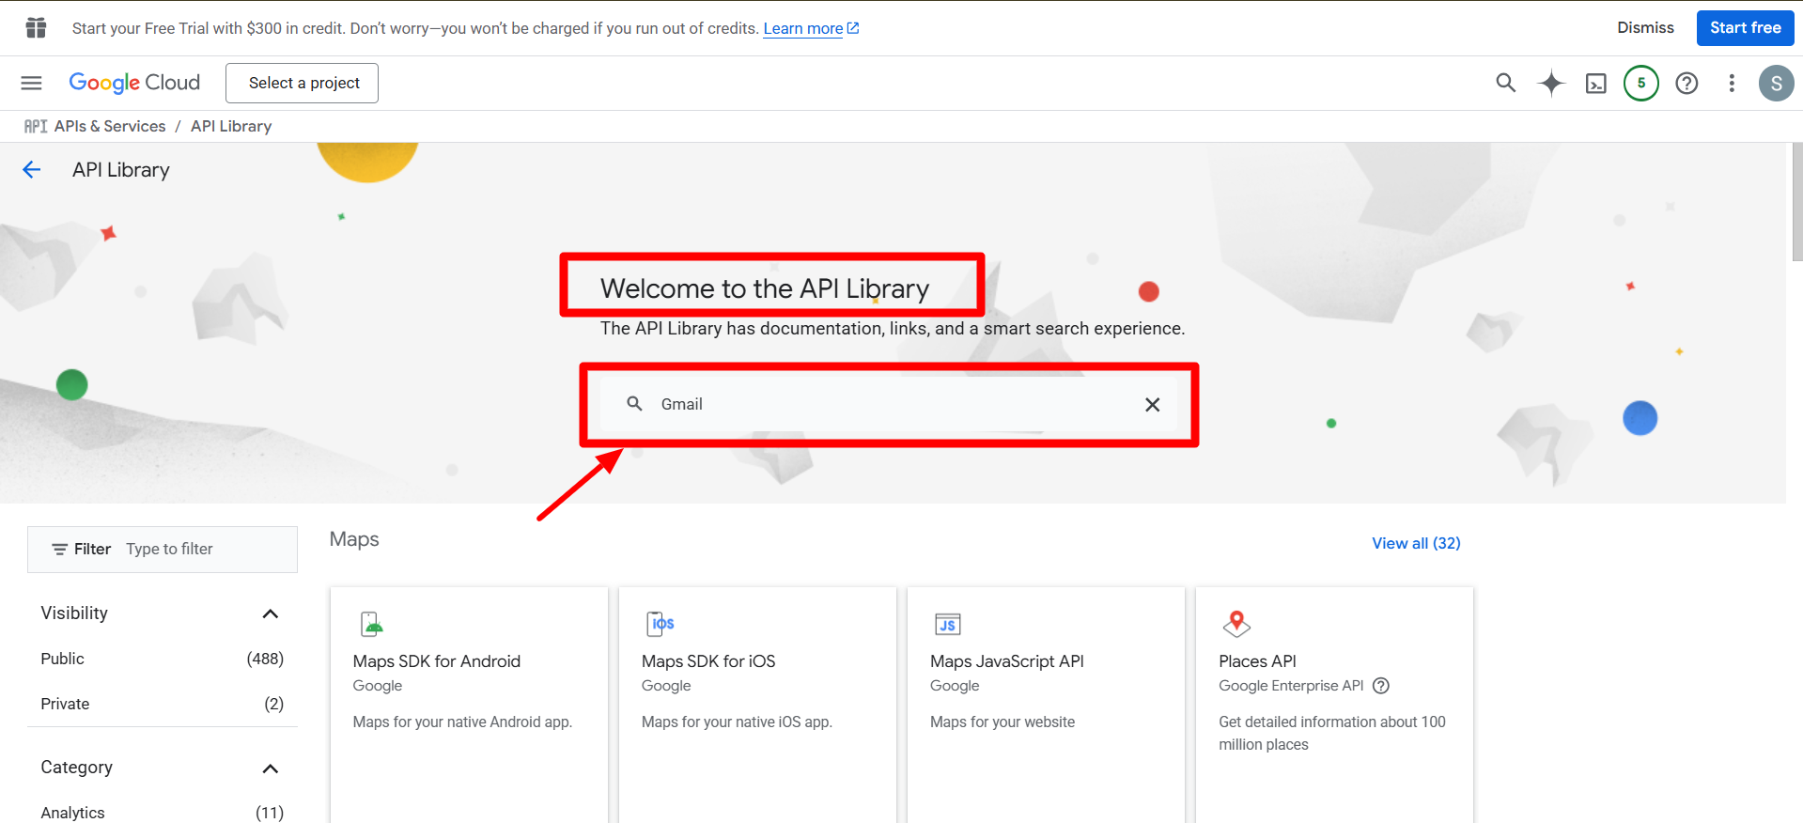This screenshot has height=823, width=1803.
Task: Click the Private count (2)
Action: [273, 704]
